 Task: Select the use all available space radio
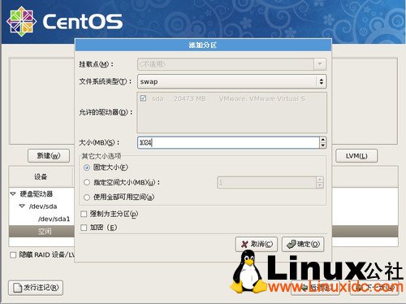[x=87, y=198]
